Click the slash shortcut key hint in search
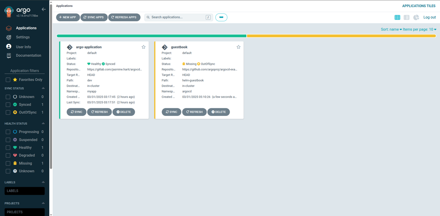Viewport: 440px width, 216px height. coord(208,17)
